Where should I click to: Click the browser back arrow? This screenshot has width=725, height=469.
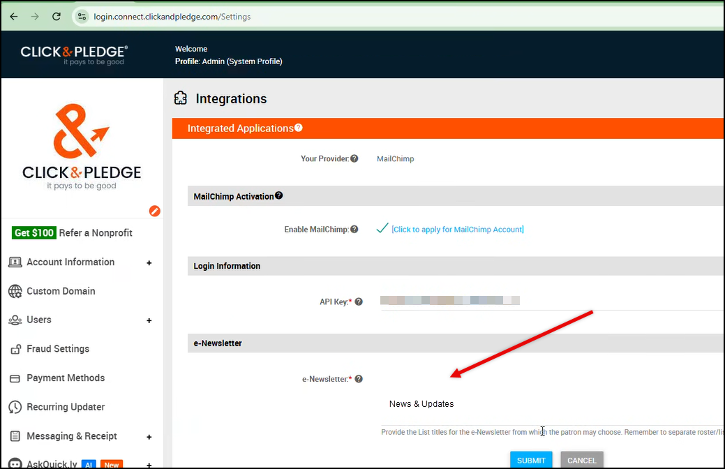tap(14, 17)
